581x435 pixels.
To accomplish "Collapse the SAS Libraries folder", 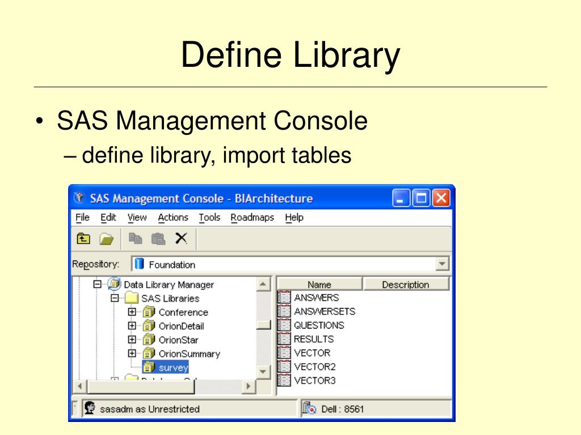I will tap(115, 298).
